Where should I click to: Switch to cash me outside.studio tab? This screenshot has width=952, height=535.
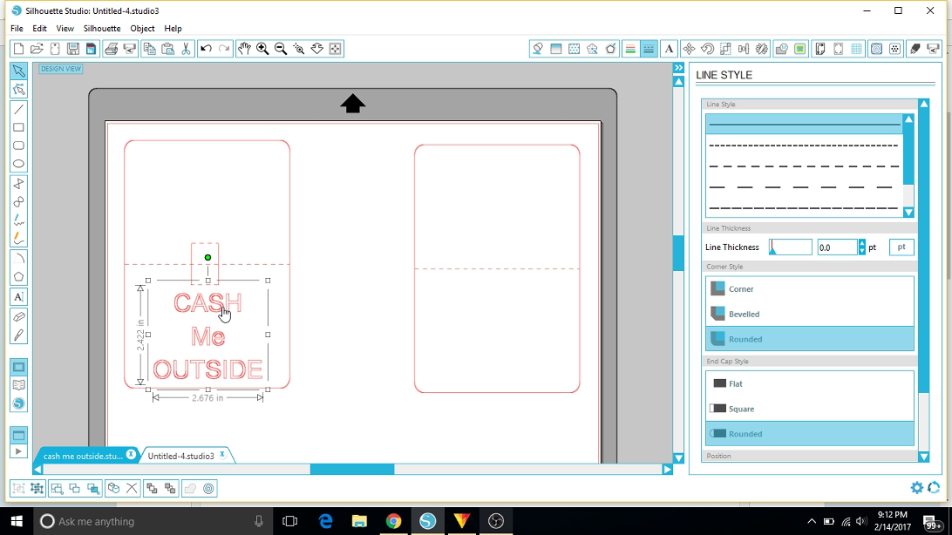point(83,456)
